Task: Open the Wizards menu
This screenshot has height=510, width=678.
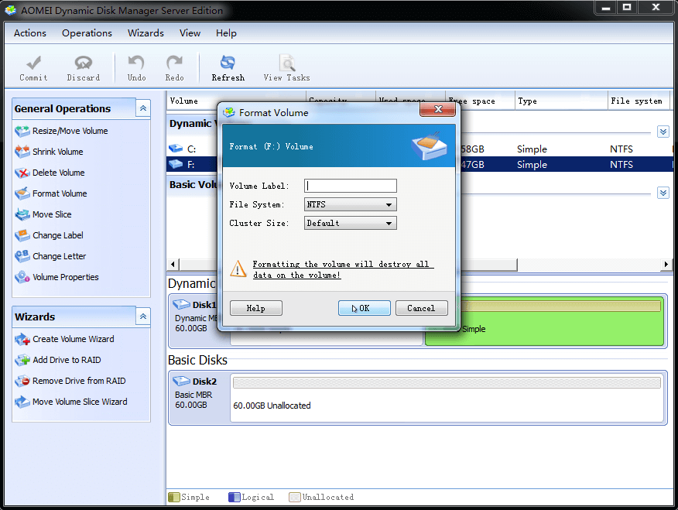Action: point(146,33)
